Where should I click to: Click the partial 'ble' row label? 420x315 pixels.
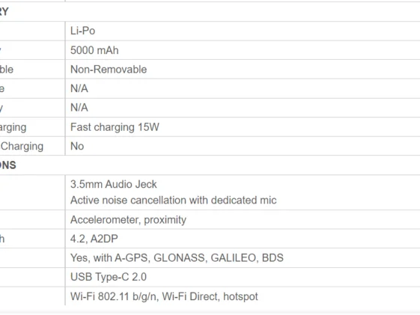coord(7,70)
